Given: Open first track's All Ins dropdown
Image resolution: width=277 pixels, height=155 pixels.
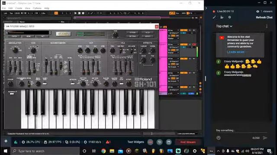Looking at the screenshot, I should (x=173, y=31).
